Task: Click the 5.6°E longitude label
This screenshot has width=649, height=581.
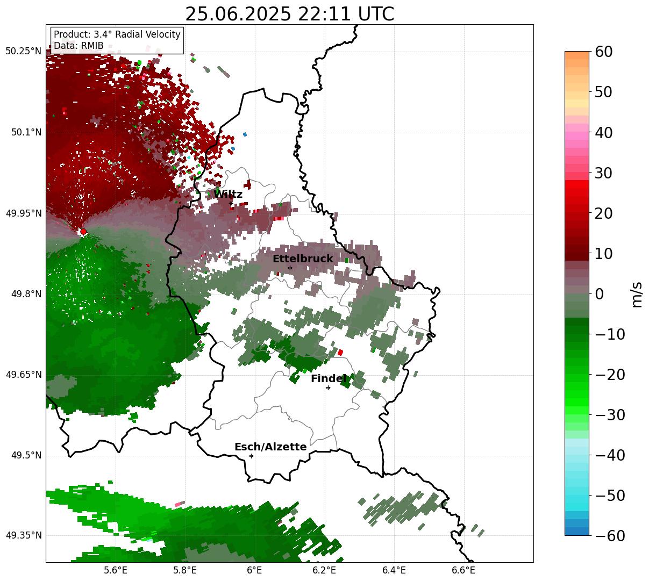Action: tap(116, 570)
